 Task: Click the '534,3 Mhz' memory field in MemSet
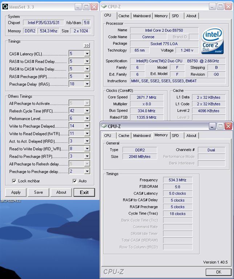(48, 31)
